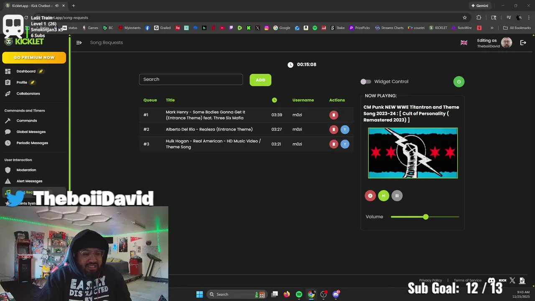Open the Privacy Policy link
Image resolution: width=535 pixels, height=301 pixels.
click(431, 281)
